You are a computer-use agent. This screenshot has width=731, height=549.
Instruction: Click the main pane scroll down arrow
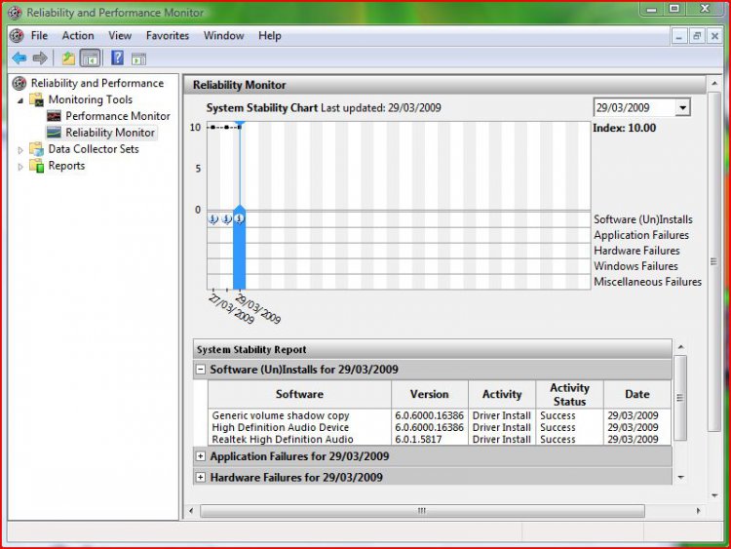[714, 495]
